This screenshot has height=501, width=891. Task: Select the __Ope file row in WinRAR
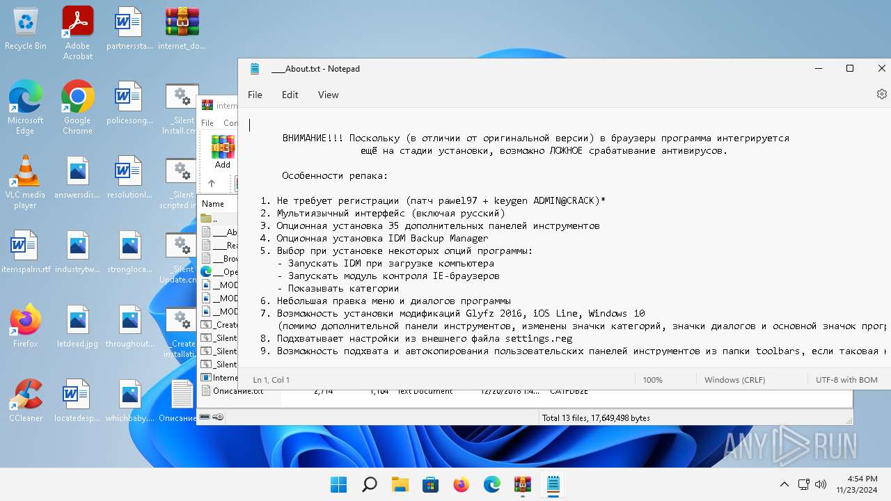(x=219, y=271)
